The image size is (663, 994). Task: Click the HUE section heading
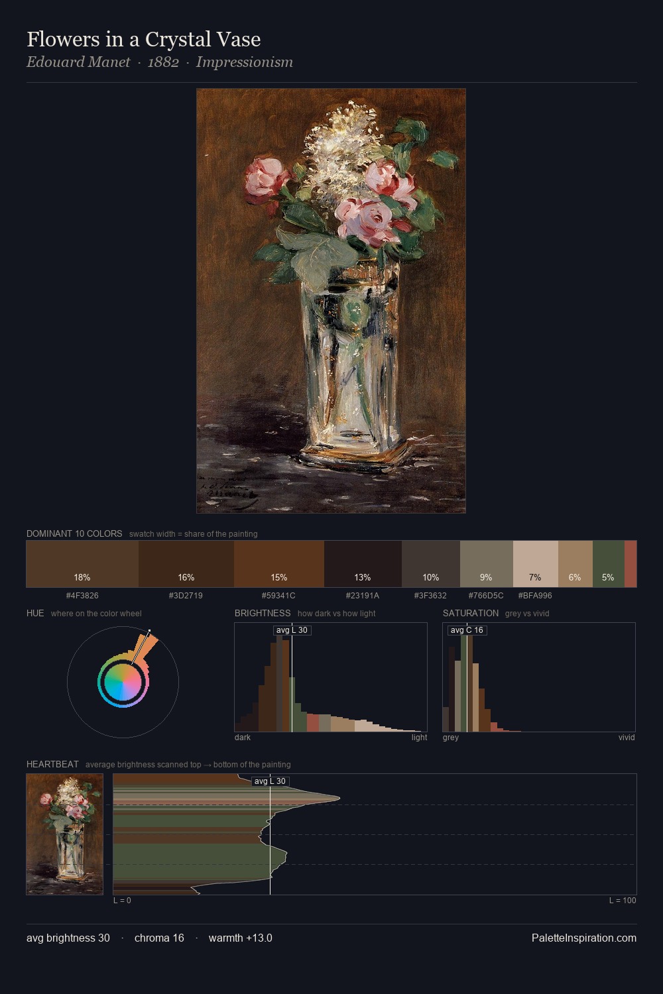click(x=35, y=613)
